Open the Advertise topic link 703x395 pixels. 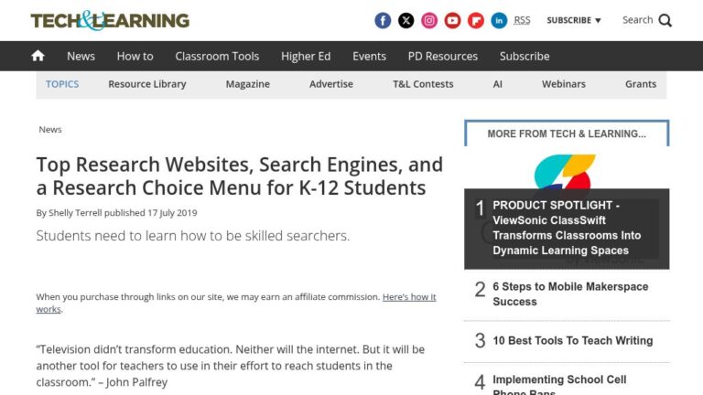pos(331,84)
